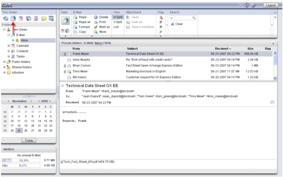Select the Timo Meier e-mail row

pyautogui.click(x=166, y=71)
